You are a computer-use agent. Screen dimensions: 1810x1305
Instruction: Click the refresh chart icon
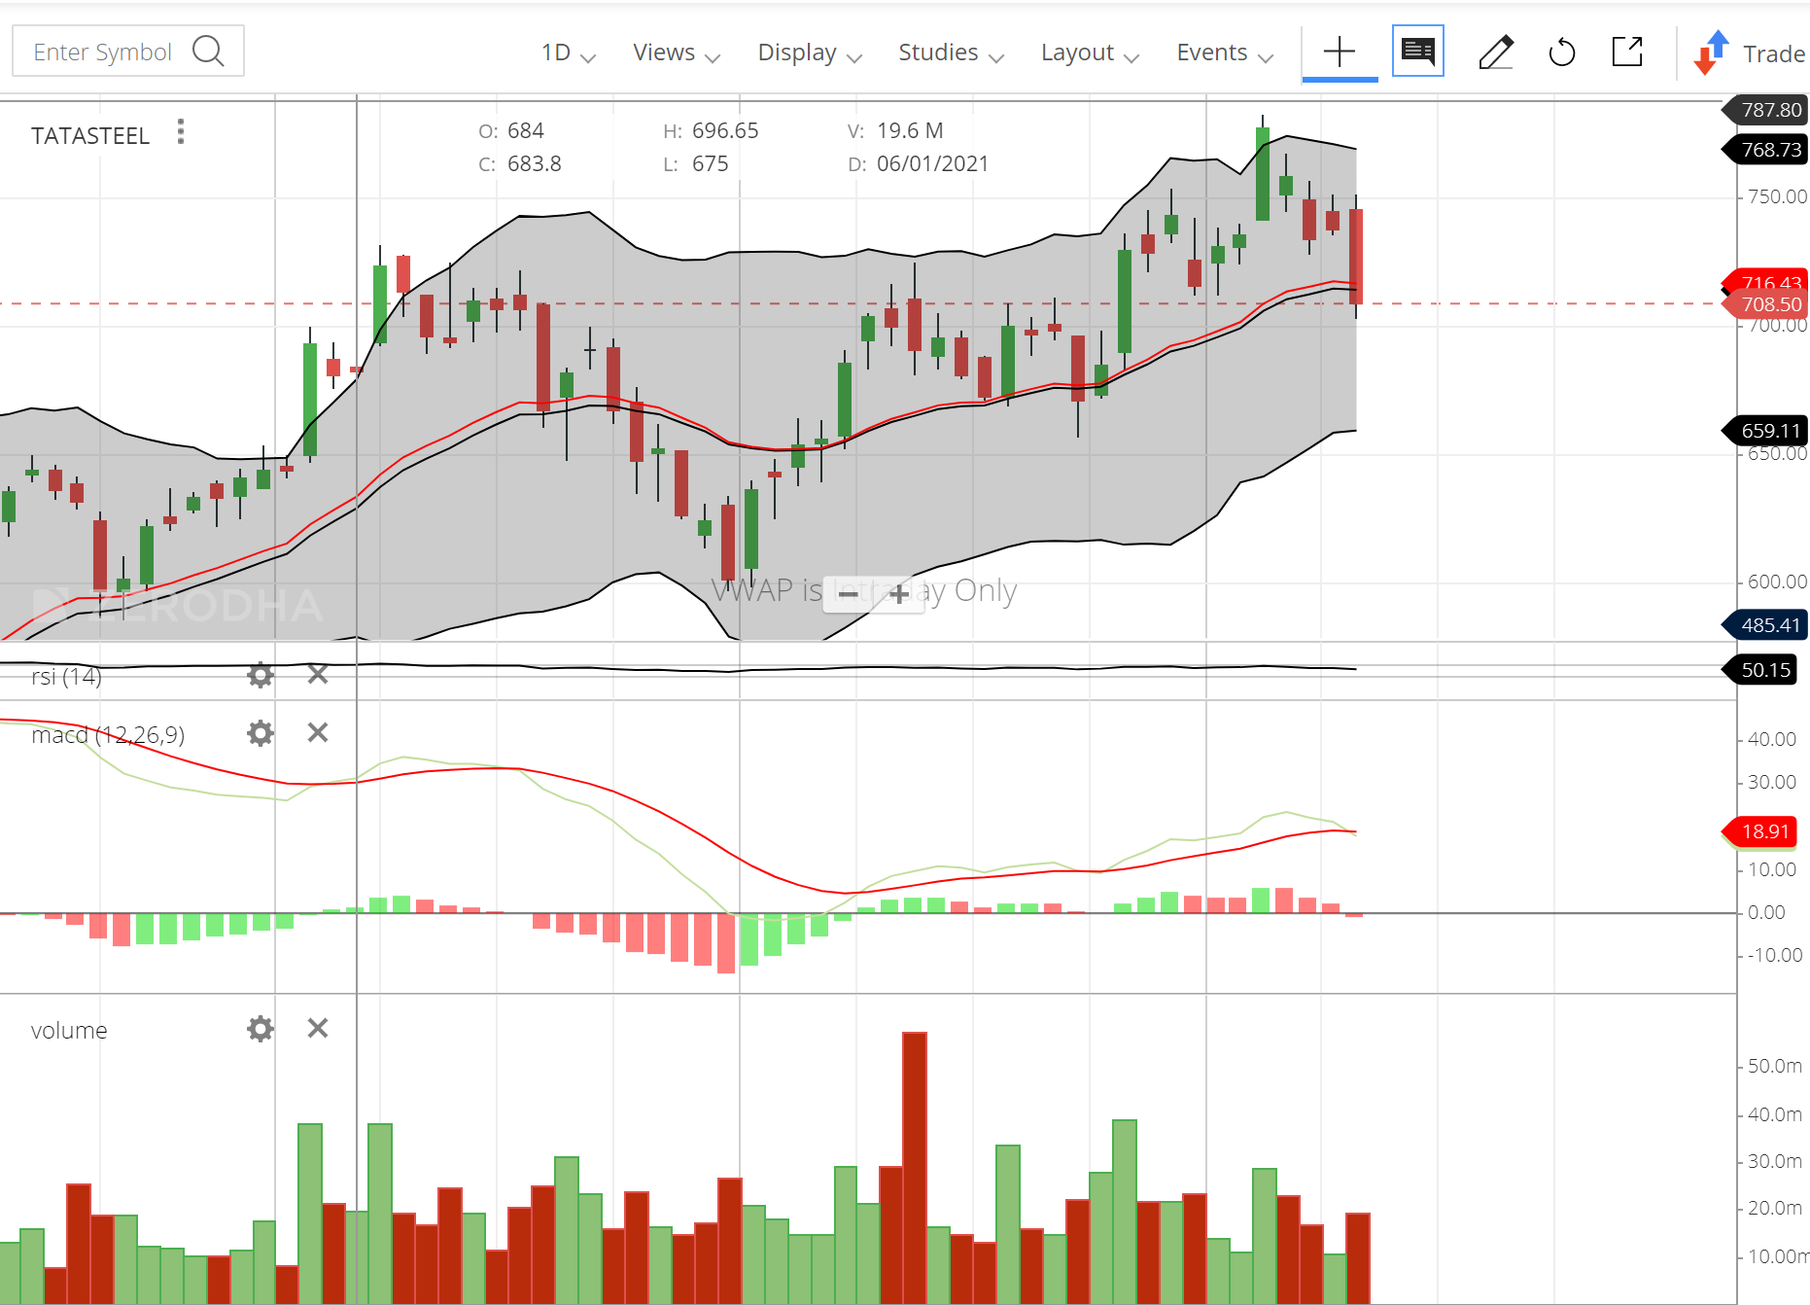1562,52
